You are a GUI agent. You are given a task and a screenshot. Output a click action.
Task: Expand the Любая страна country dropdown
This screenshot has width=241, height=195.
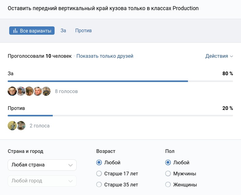[x=42, y=165]
